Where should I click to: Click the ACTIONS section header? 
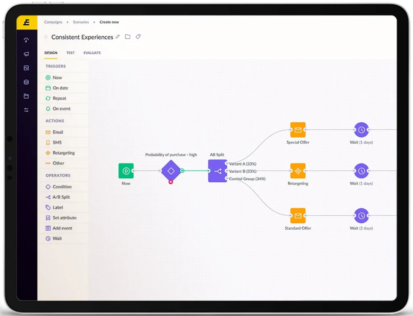pos(55,121)
